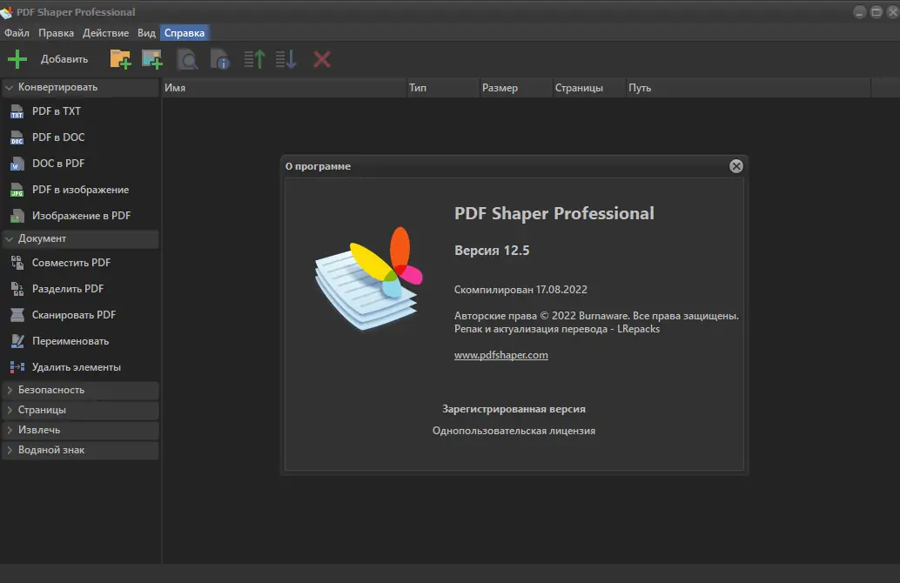The width and height of the screenshot is (900, 583).
Task: Open the www.pdfshaper.com link
Action: point(501,355)
